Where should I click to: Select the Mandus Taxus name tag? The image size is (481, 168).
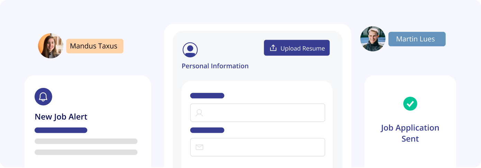(94, 46)
